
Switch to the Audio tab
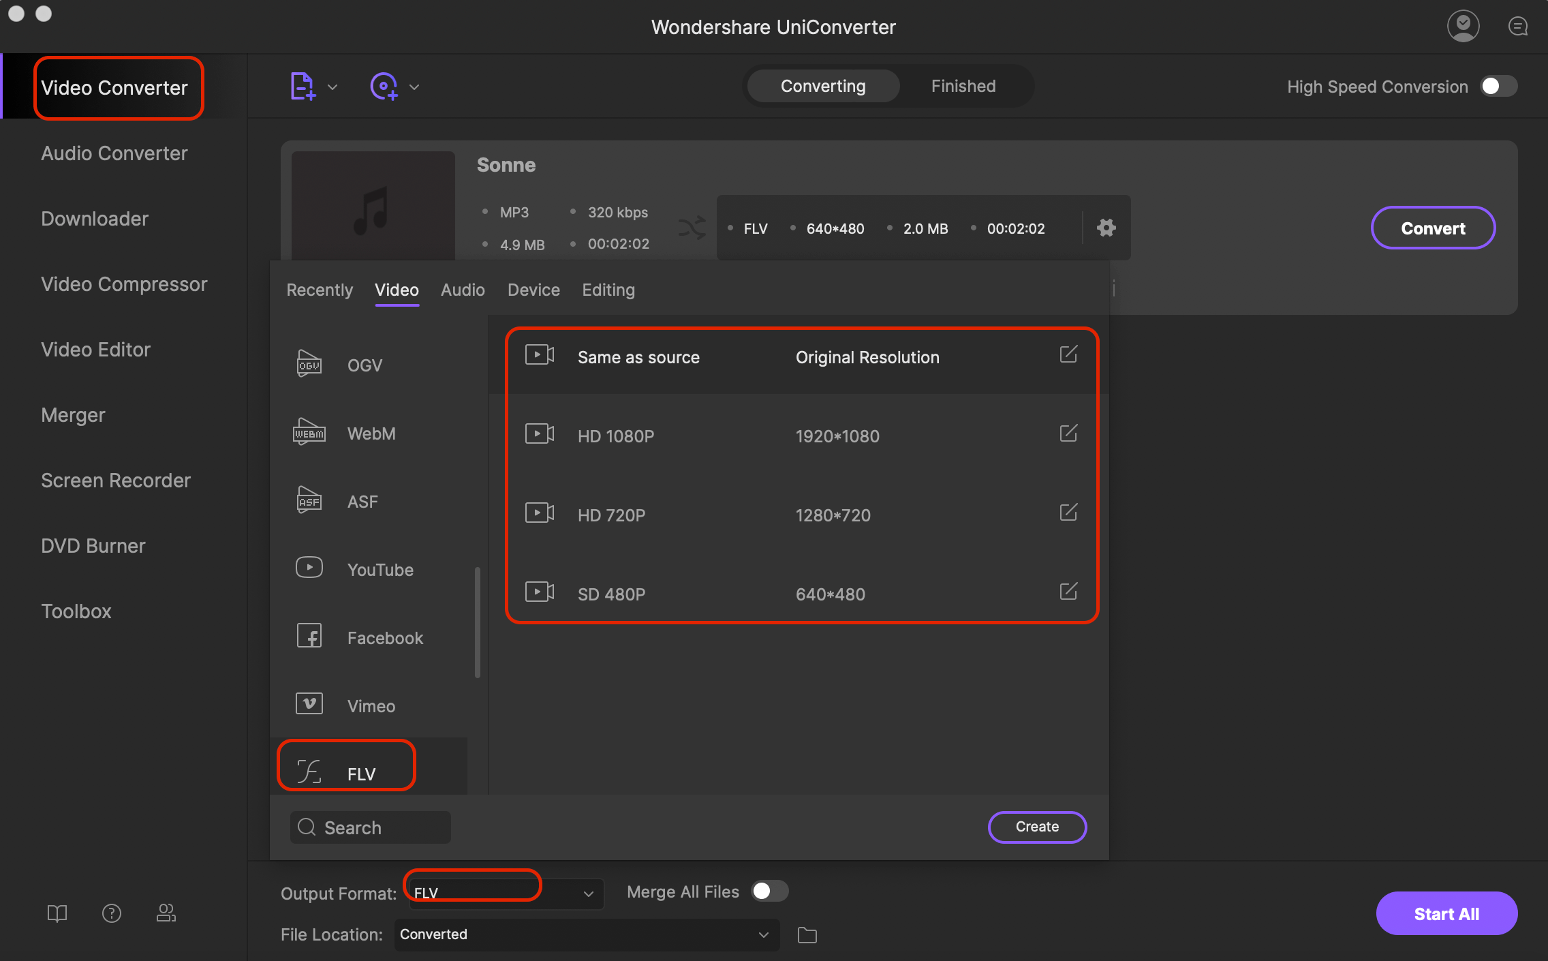(x=463, y=290)
